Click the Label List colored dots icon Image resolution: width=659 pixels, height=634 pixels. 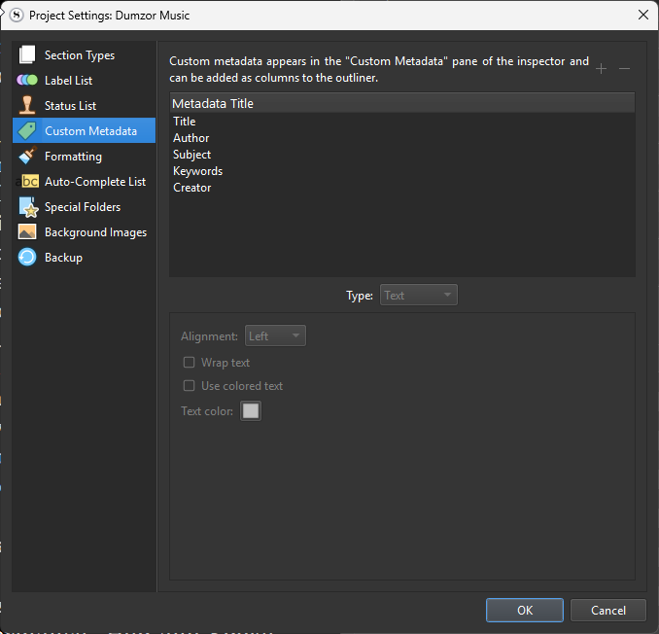[27, 81]
